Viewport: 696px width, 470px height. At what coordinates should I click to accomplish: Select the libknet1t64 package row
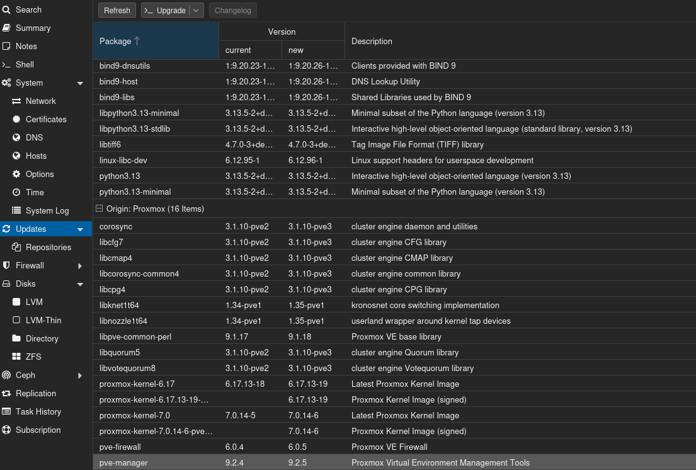[394, 305]
